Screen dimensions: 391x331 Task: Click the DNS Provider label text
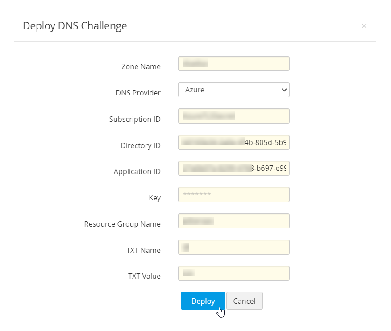(x=138, y=93)
